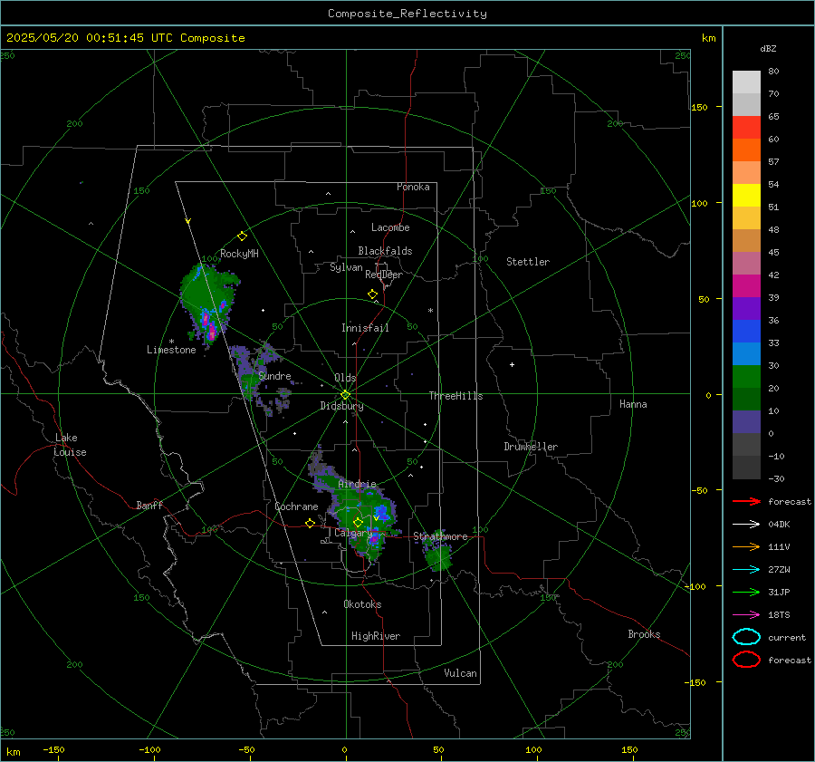Click the cyan current ellipse icon
815x762 pixels.
point(746,637)
